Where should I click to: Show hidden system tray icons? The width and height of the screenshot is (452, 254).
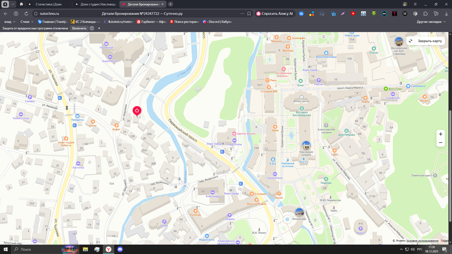tap(401, 249)
